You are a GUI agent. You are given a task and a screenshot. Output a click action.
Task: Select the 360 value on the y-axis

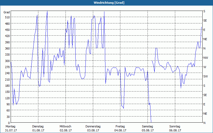(7, 48)
